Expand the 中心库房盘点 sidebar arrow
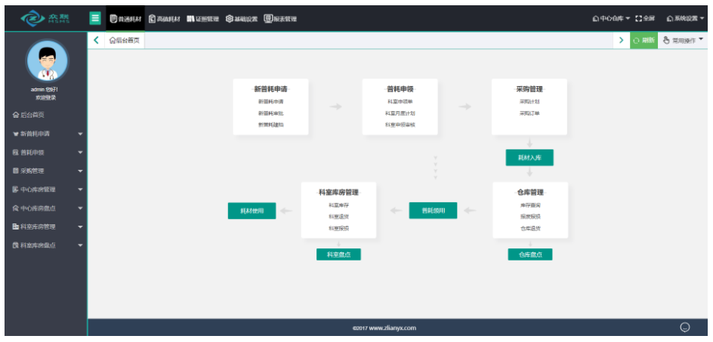713x342 pixels. click(x=81, y=208)
